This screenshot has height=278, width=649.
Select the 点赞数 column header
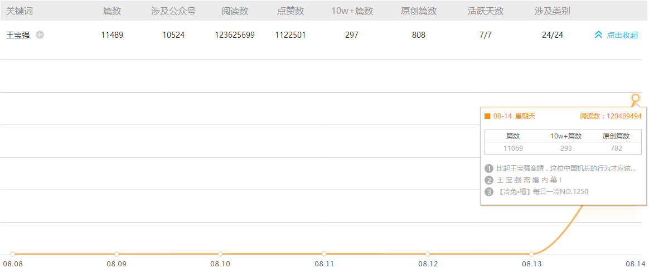click(290, 11)
